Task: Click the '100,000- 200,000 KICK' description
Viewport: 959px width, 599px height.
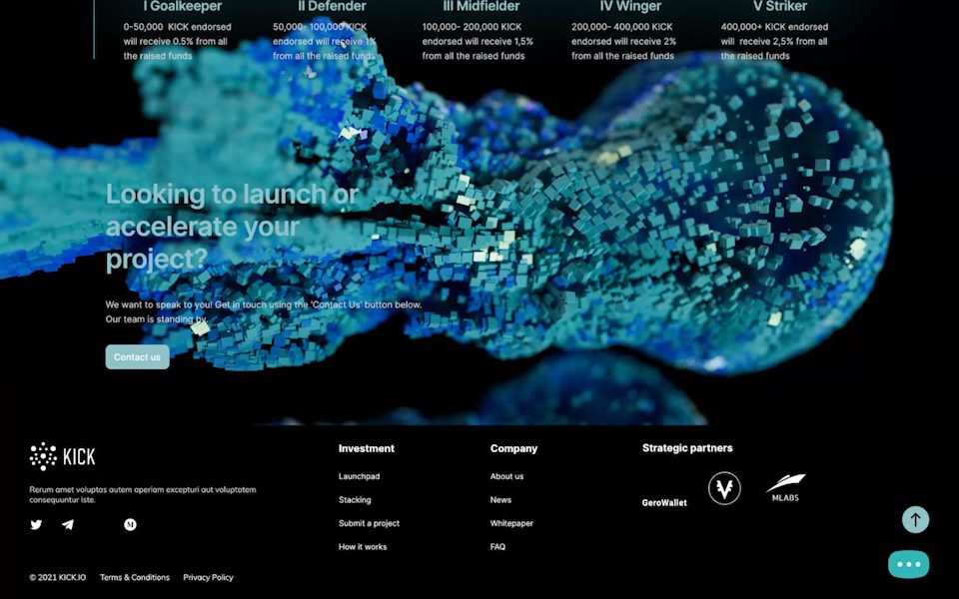Action: point(478,41)
